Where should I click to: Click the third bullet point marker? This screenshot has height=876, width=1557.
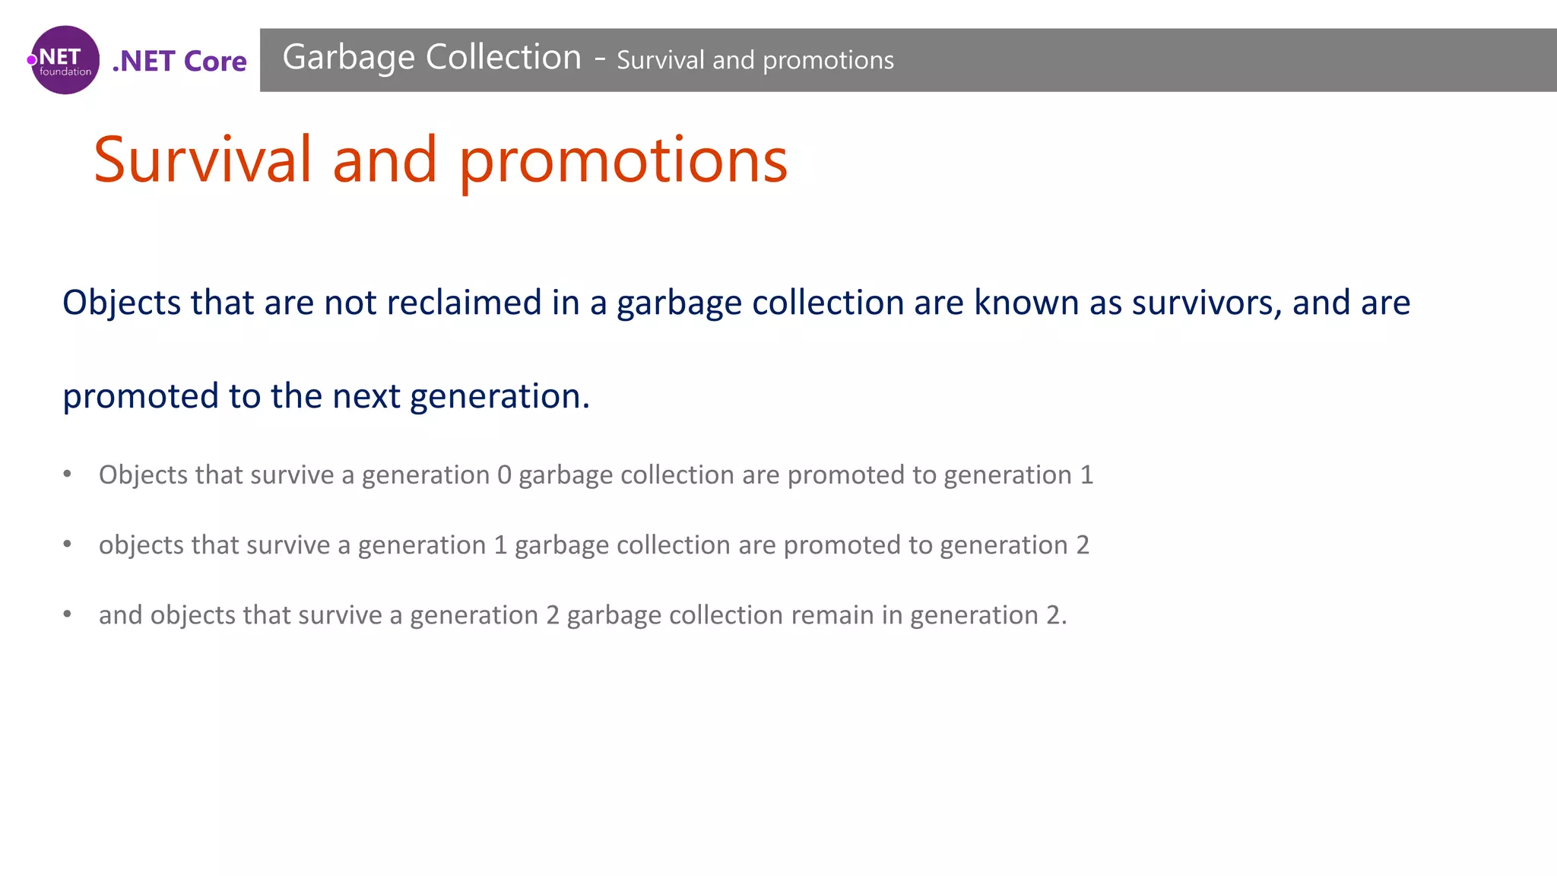[x=68, y=614]
